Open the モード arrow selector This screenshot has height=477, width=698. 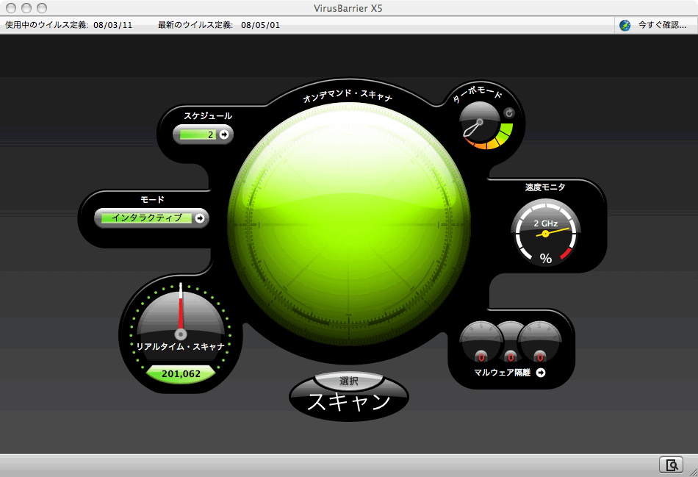point(200,218)
